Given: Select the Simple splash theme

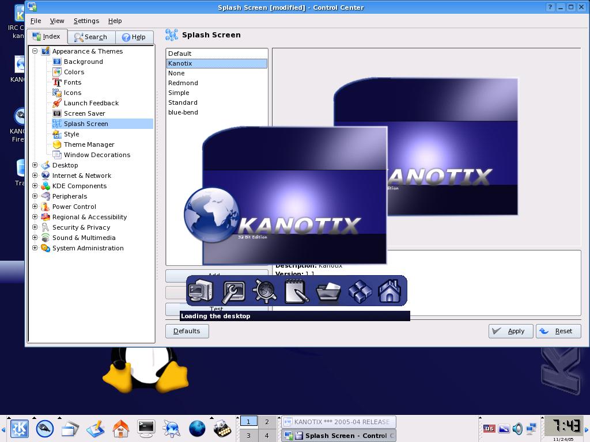Looking at the screenshot, I should click(217, 93).
